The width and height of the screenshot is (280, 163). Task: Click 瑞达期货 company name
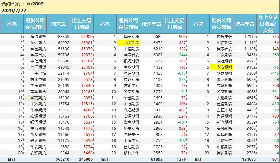(224, 61)
